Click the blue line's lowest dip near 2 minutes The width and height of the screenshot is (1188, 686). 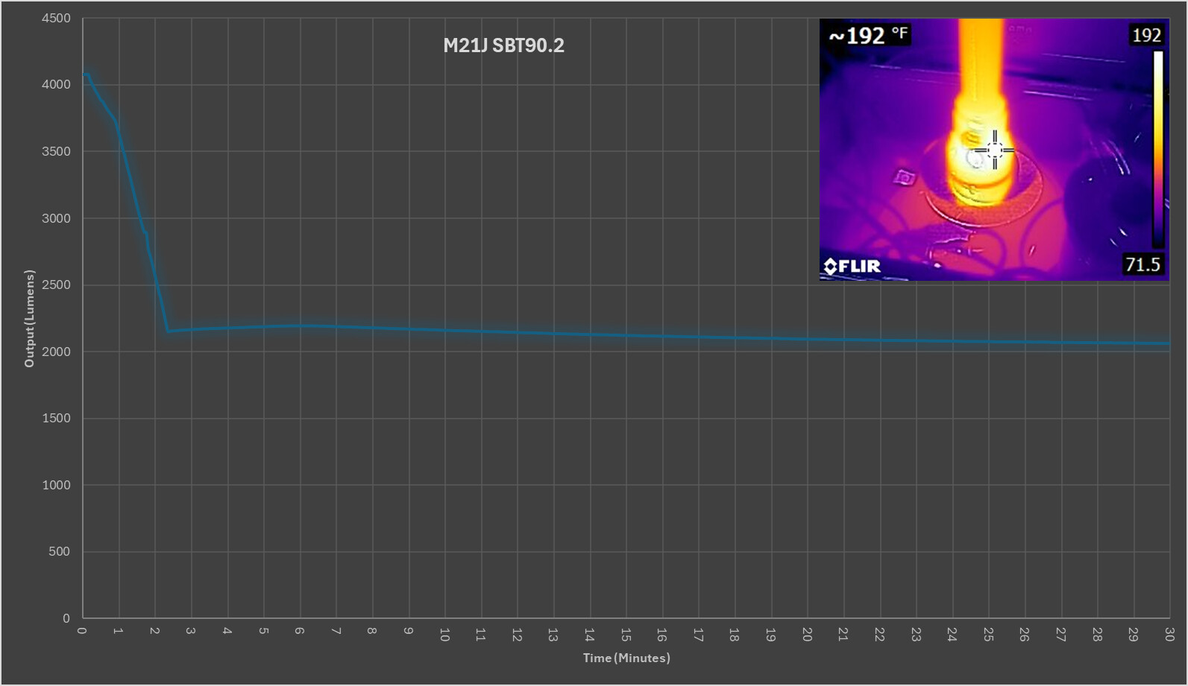click(169, 331)
